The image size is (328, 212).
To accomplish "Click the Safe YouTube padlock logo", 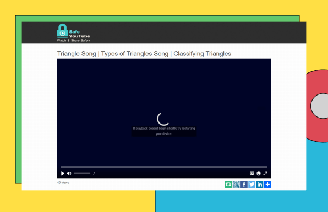I will coord(62,31).
